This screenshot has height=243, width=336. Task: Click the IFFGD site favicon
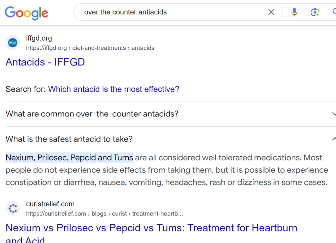click(13, 43)
